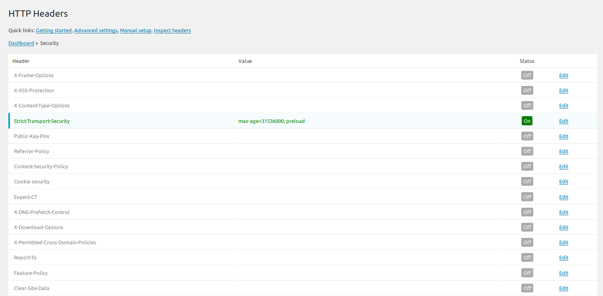Toggle the Referrer-Policy Off status
This screenshot has height=296, width=603.
click(527, 151)
